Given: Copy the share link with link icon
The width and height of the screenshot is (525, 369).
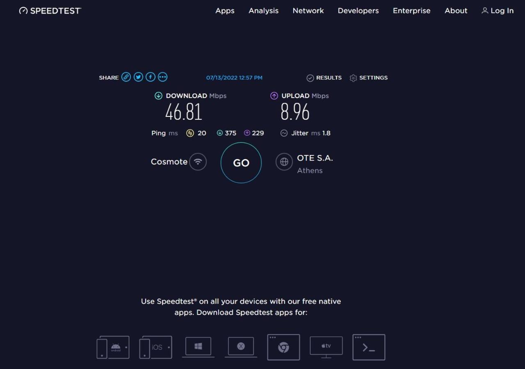Looking at the screenshot, I should 126,77.
